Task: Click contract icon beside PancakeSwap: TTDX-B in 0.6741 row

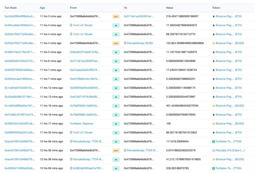Action: [x=125, y=150]
